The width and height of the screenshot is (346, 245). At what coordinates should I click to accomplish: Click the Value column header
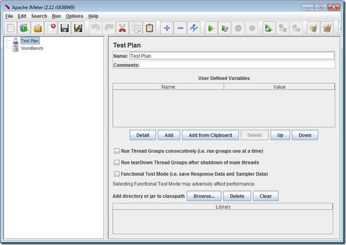click(279, 87)
